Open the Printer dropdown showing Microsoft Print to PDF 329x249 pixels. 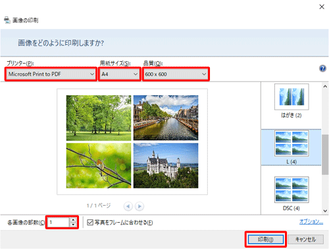coord(51,74)
